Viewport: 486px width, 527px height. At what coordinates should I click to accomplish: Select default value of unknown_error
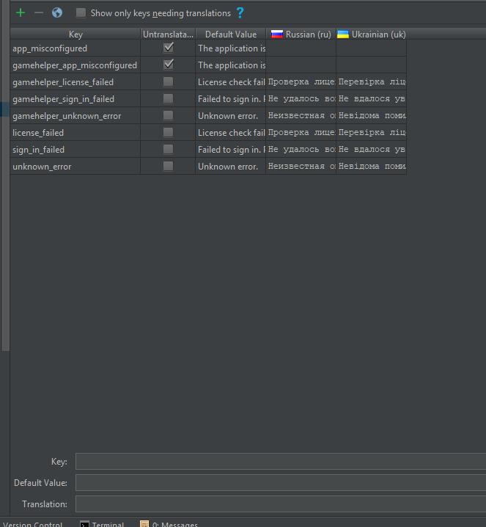point(231,167)
